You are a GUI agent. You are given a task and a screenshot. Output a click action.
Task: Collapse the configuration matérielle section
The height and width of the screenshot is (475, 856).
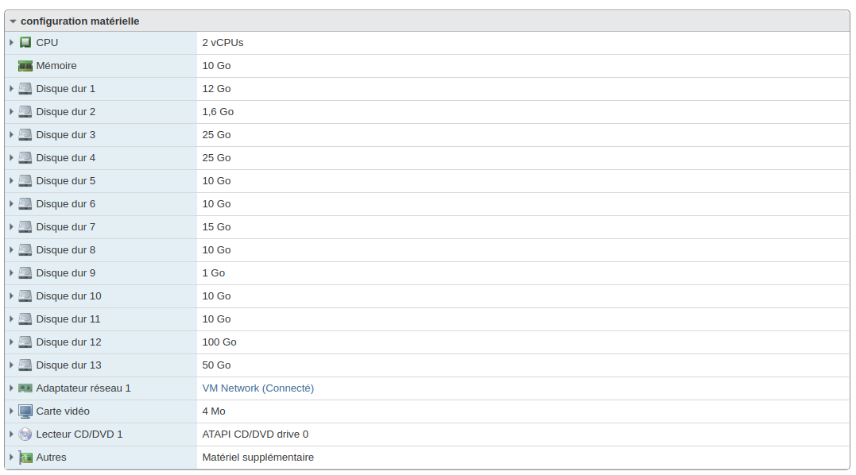[13, 21]
